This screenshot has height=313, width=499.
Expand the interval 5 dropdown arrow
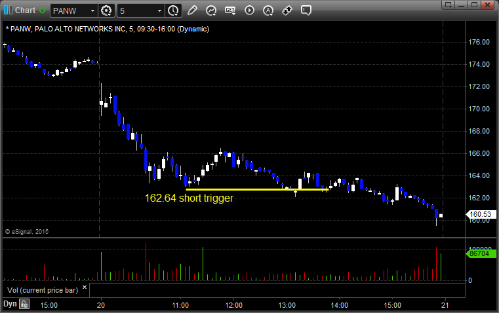(x=160, y=10)
